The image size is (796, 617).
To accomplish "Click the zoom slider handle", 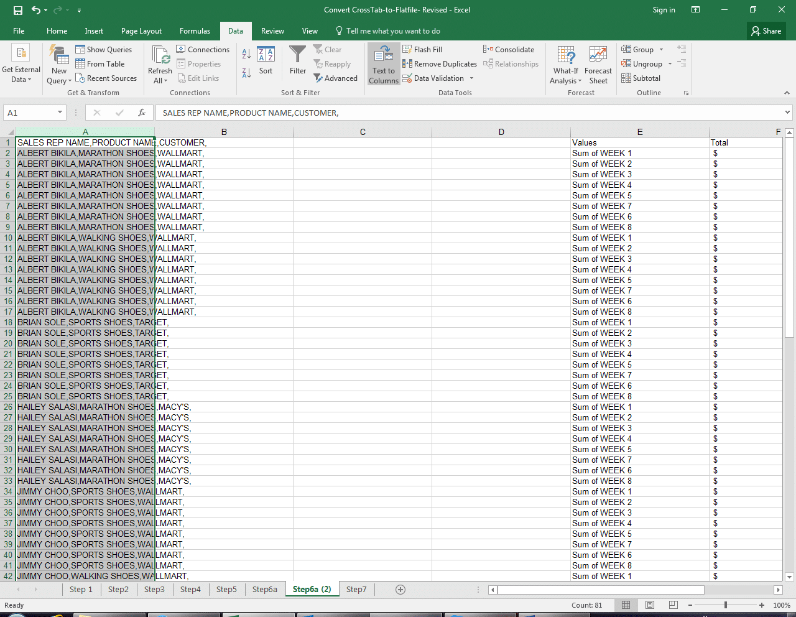I will (x=725, y=605).
